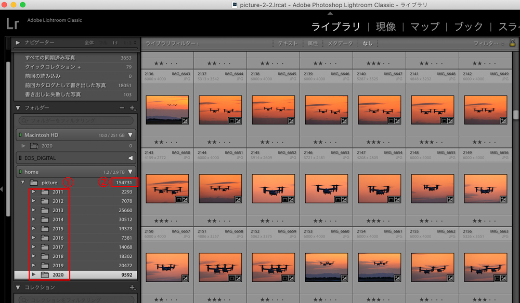The image size is (520, 303).
Task: Switch to the マップ module
Action: (424, 25)
